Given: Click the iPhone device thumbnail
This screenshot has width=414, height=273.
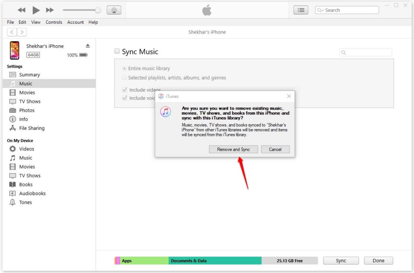Looking at the screenshot, I should (x=15, y=50).
